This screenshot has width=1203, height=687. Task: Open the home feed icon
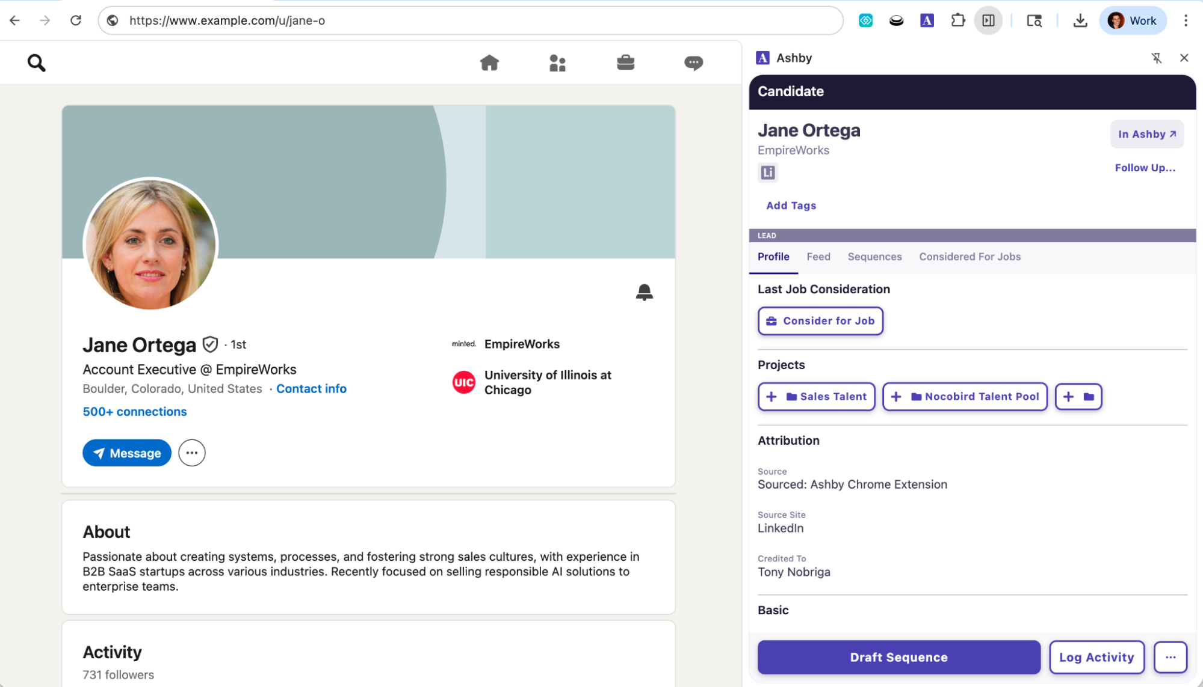pos(489,63)
